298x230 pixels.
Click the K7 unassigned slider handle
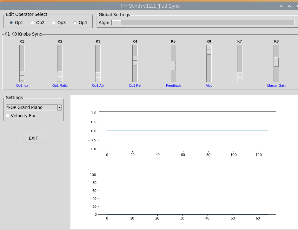point(240,77)
